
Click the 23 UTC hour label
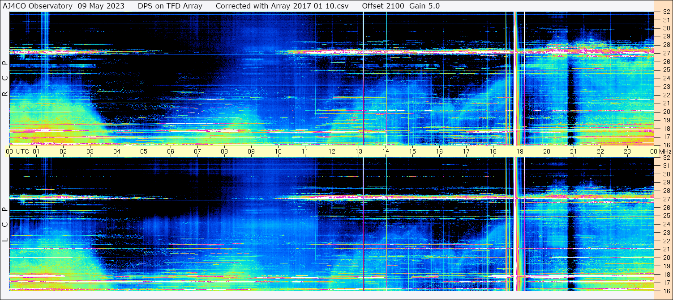pos(627,151)
